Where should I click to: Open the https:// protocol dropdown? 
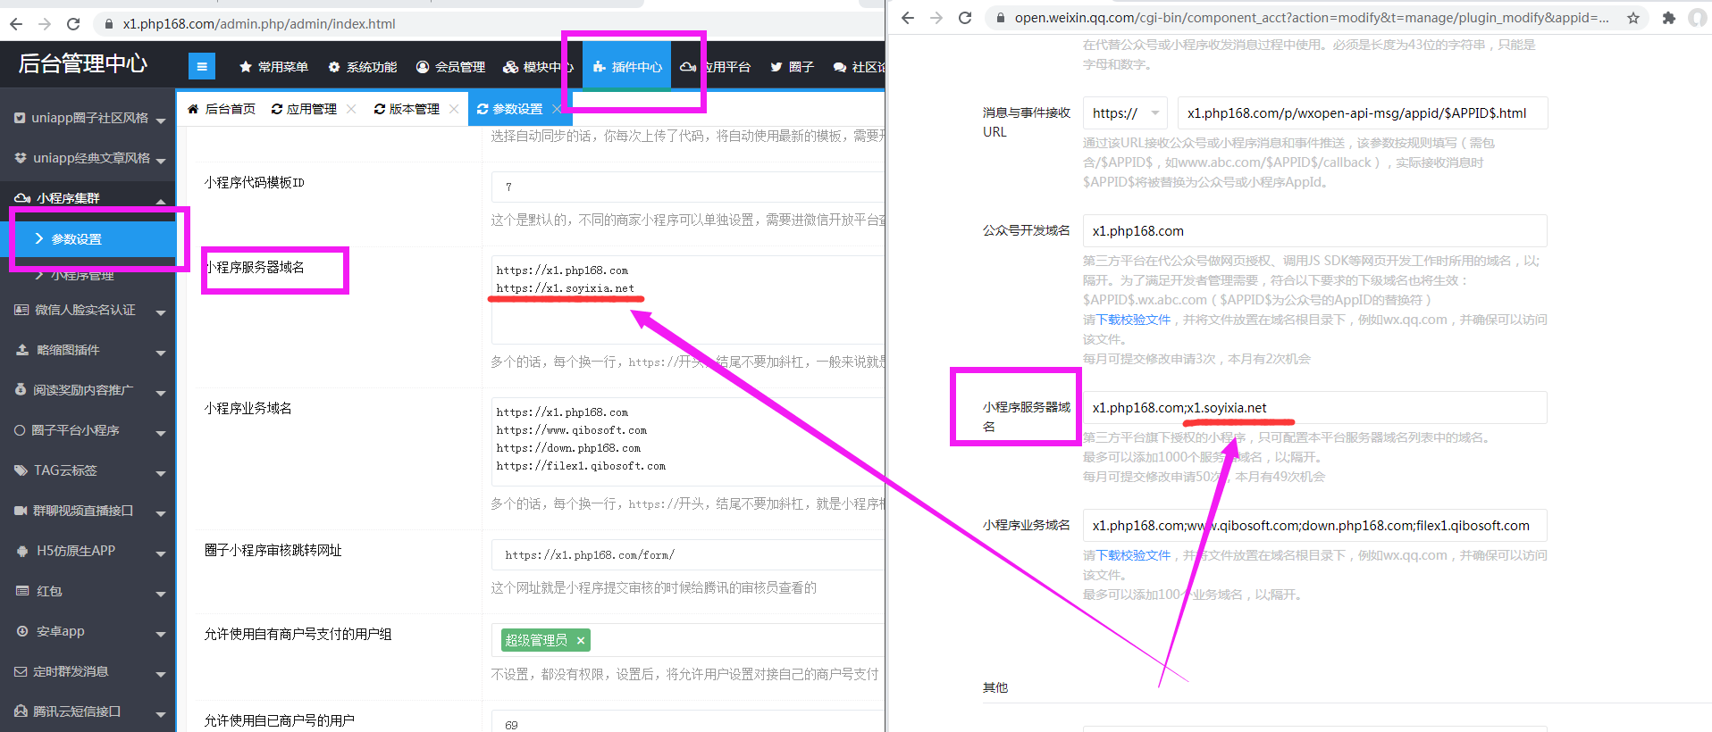pyautogui.click(x=1124, y=113)
